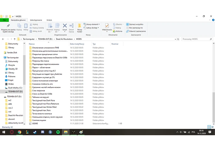215x141 pixels.
Task: Open Google Chrome from the taskbar
Action: pos(19,132)
